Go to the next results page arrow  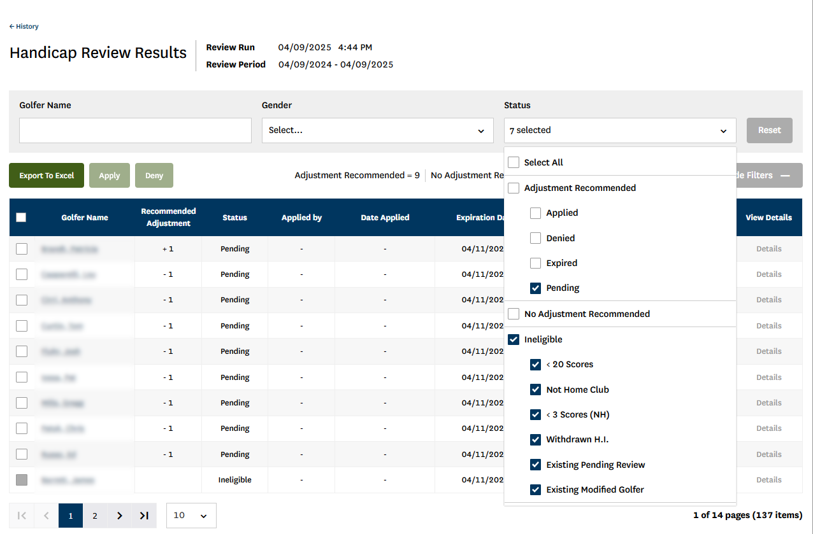pos(119,516)
